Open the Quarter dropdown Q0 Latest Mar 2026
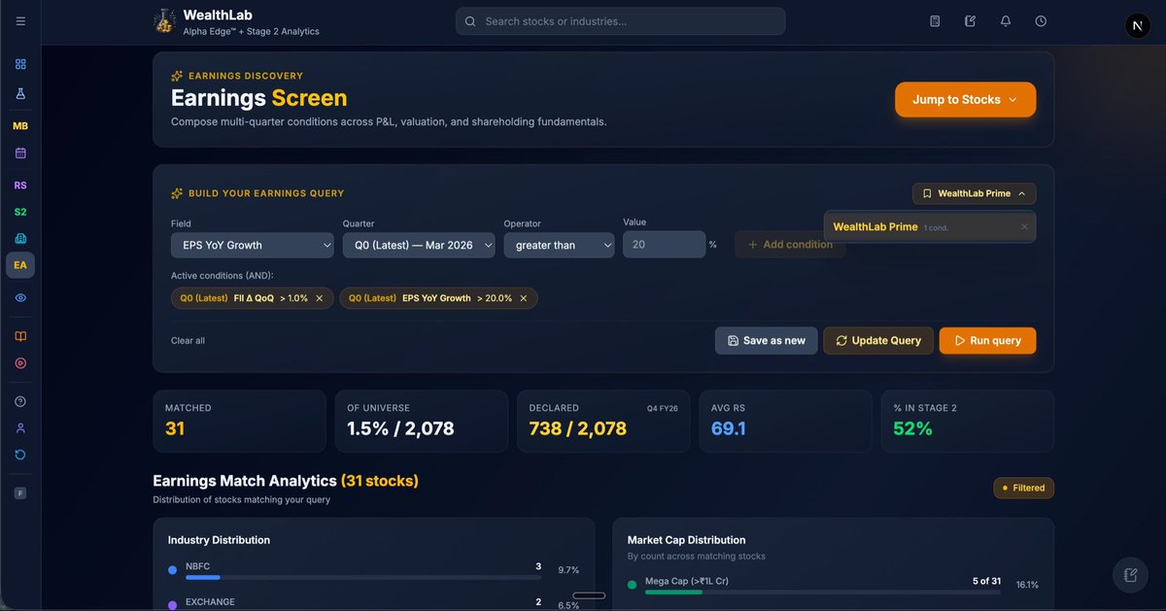This screenshot has width=1166, height=611. coord(419,245)
